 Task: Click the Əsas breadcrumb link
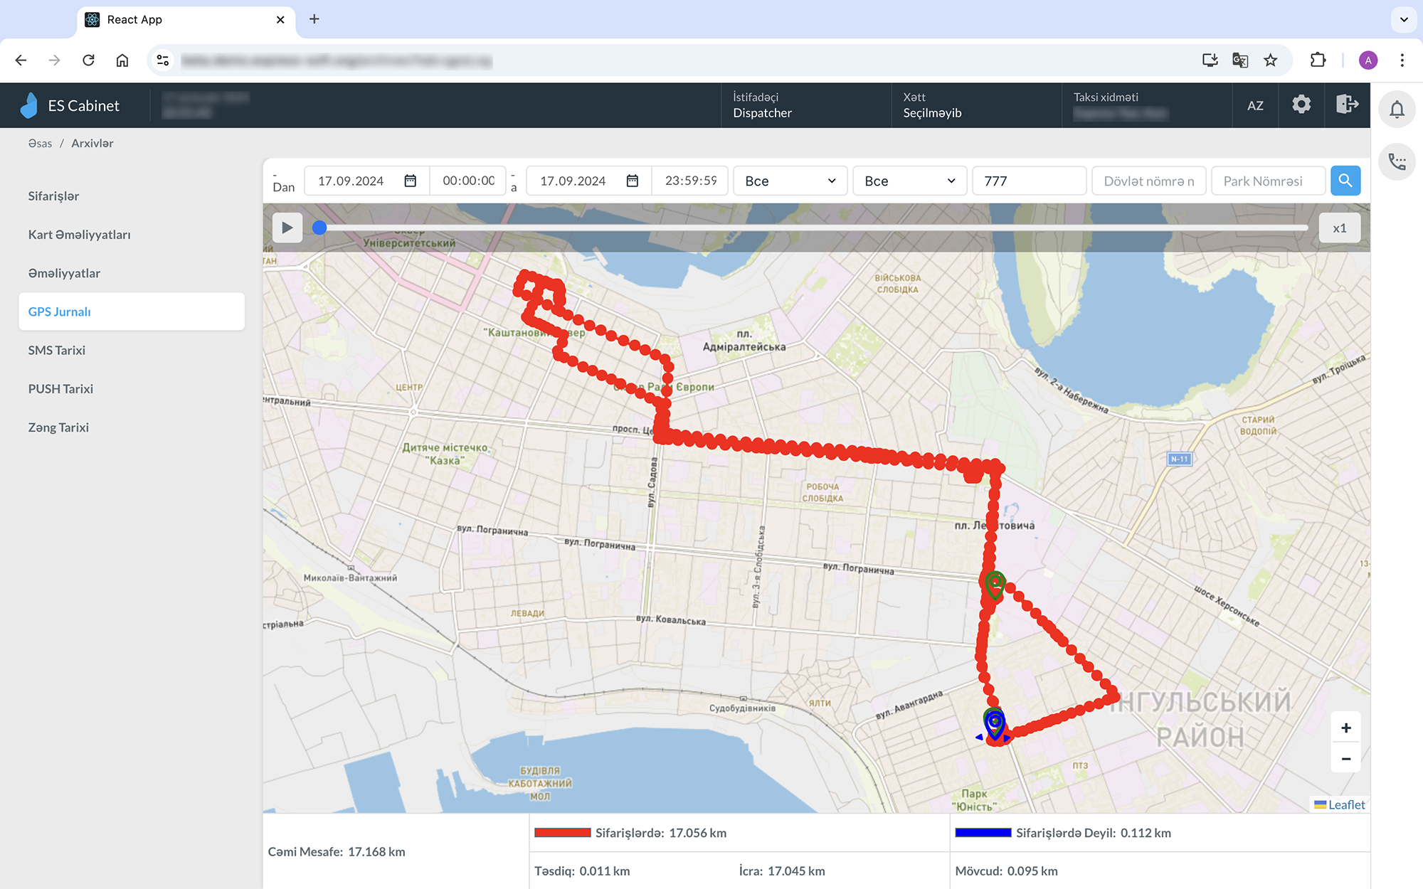(x=40, y=143)
